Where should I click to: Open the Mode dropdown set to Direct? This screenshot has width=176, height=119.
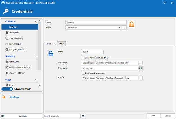click(x=93, y=52)
